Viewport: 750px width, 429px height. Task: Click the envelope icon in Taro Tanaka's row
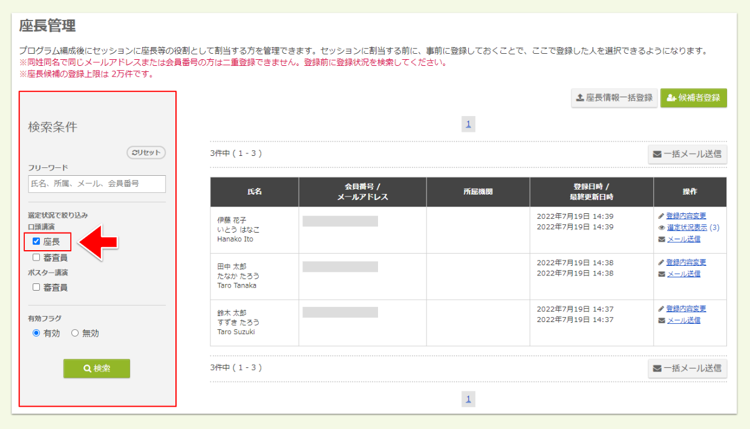point(661,274)
